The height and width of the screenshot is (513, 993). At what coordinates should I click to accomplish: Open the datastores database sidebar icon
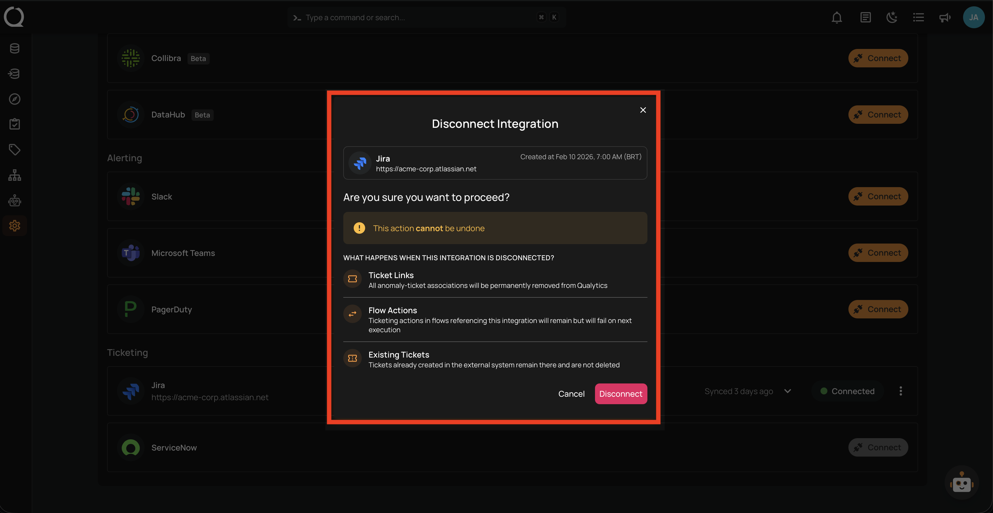15,49
